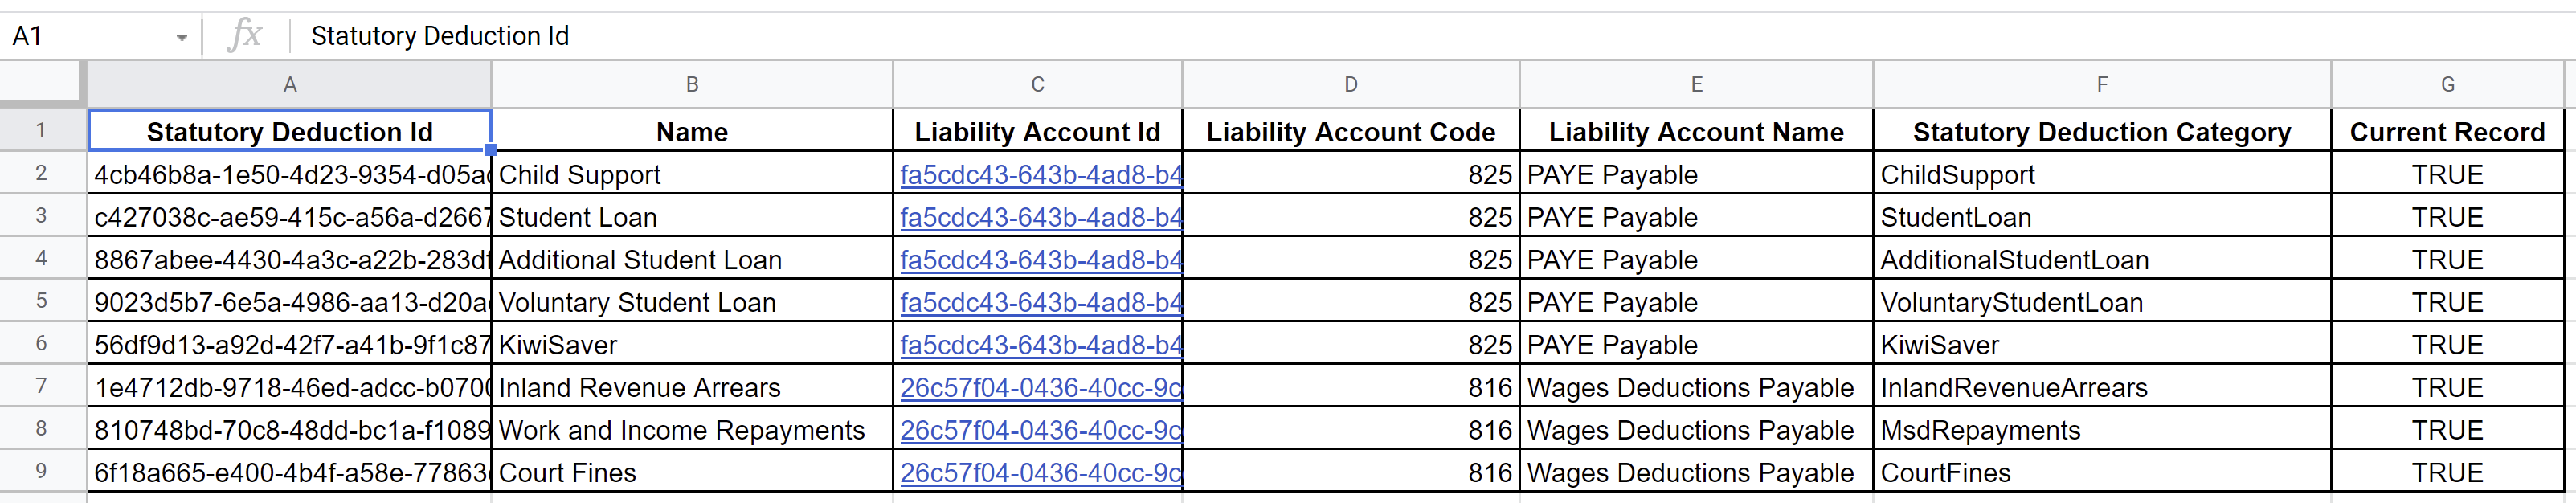Open the Name Box dropdown arrow
2576x503 pixels.
click(x=181, y=37)
